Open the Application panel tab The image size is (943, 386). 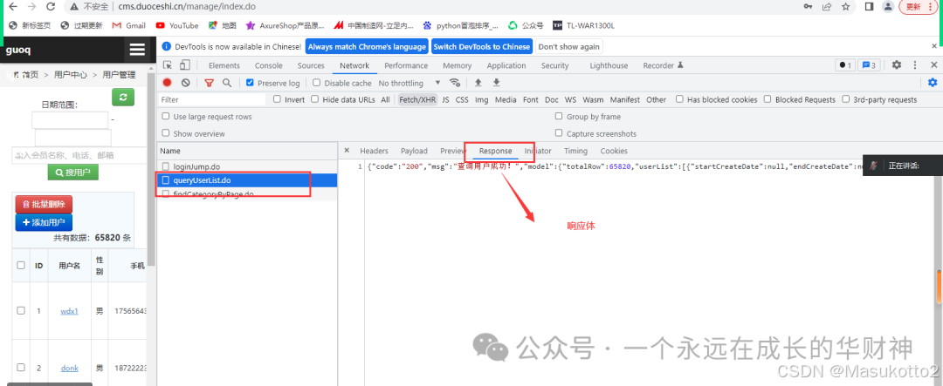point(506,65)
